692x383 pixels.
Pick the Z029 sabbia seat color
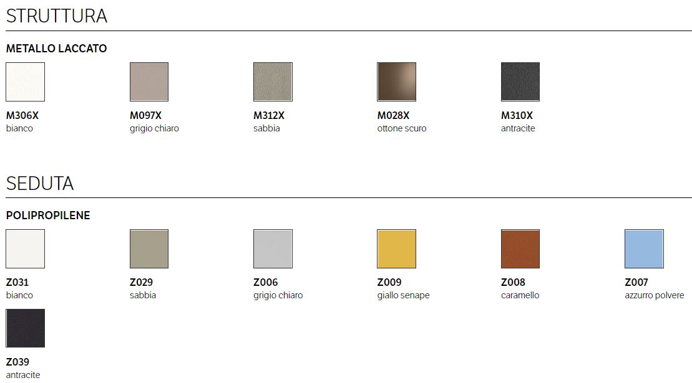[148, 248]
